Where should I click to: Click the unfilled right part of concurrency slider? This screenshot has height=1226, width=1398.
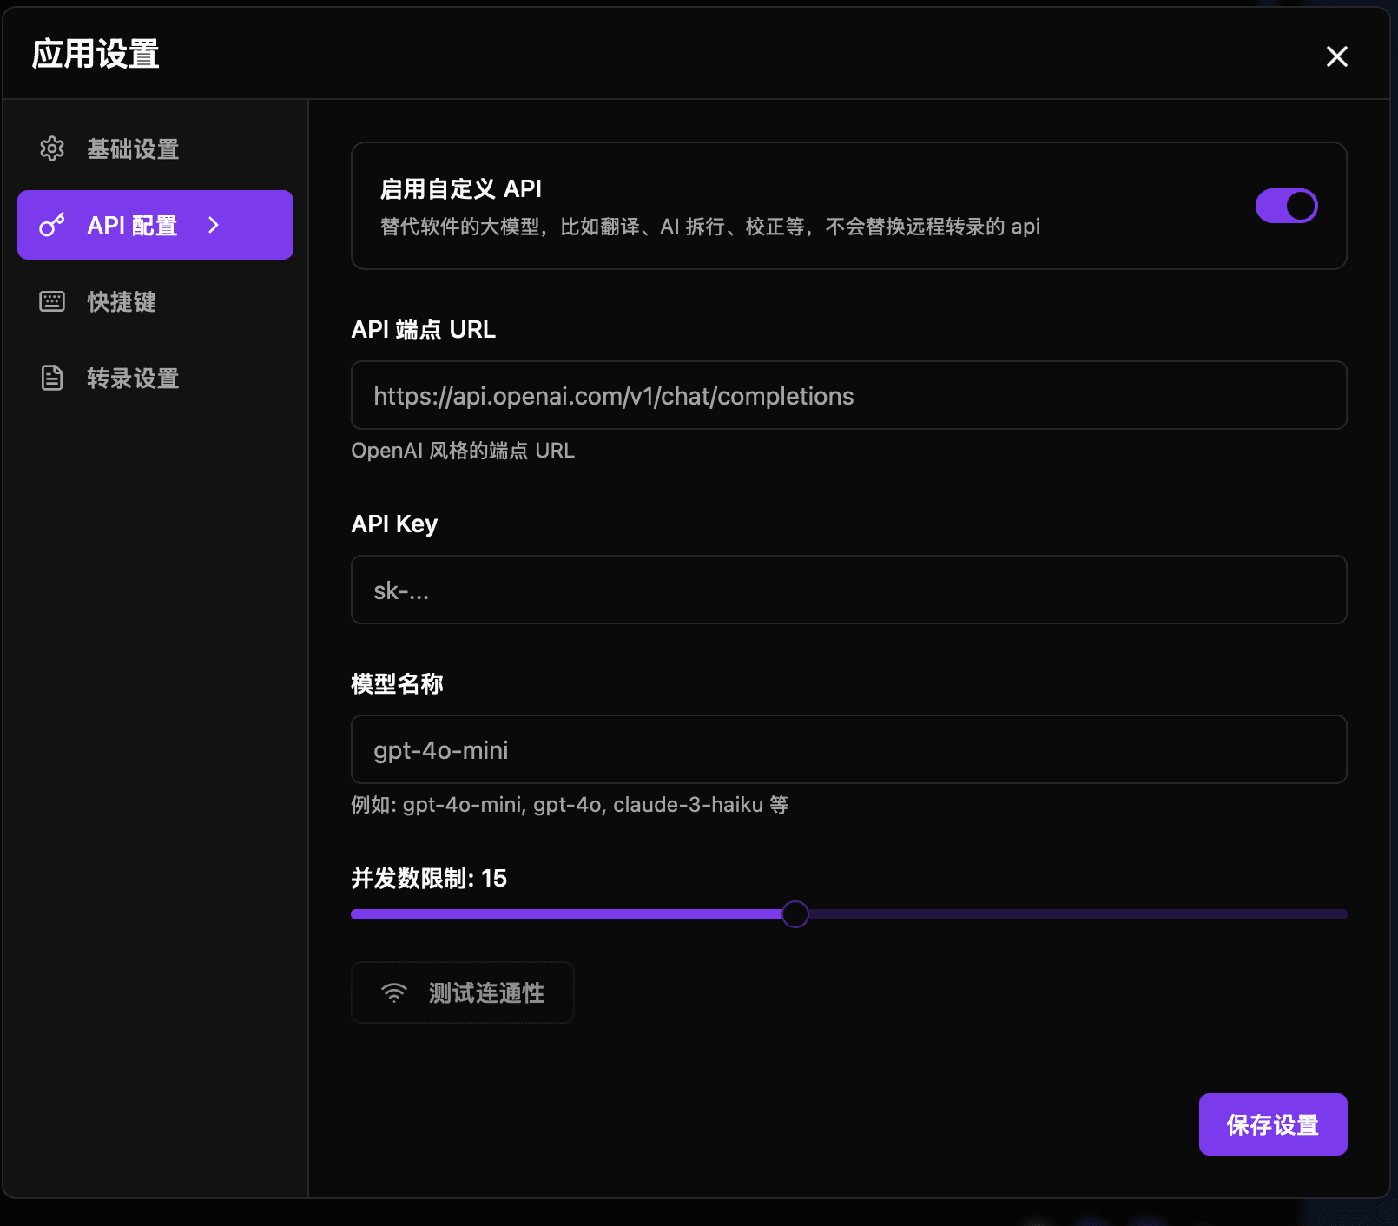(1077, 914)
